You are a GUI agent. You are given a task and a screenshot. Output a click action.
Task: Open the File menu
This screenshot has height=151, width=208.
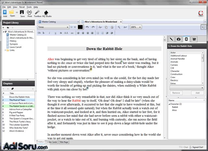point(4,7)
